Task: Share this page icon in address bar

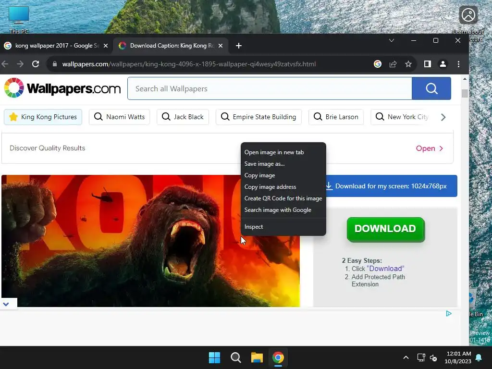Action: [x=393, y=64]
